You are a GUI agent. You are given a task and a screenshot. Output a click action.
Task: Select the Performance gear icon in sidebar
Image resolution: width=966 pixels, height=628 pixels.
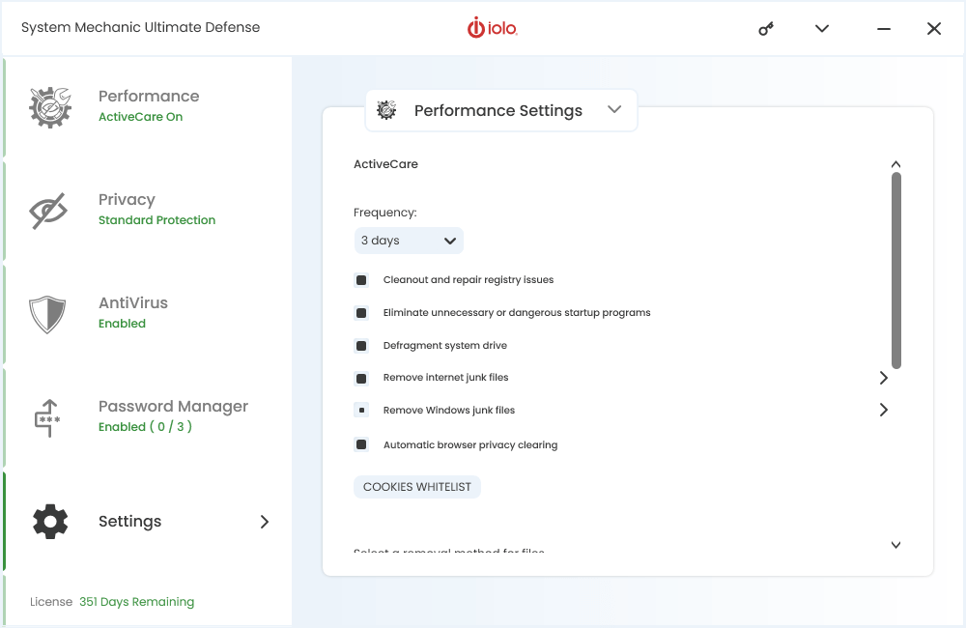point(49,106)
